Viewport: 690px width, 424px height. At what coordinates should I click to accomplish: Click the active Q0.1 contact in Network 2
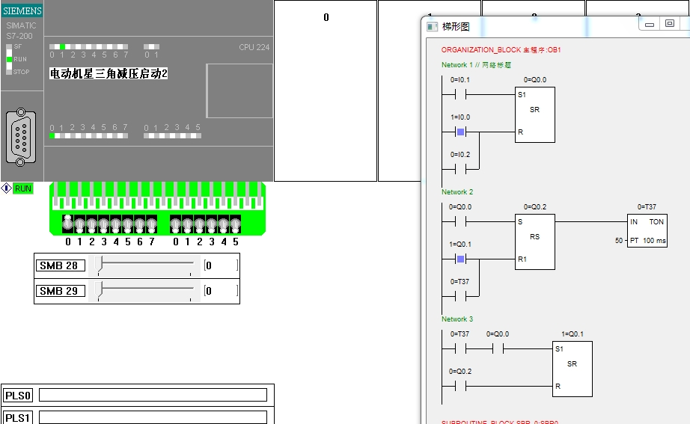pyautogui.click(x=460, y=259)
